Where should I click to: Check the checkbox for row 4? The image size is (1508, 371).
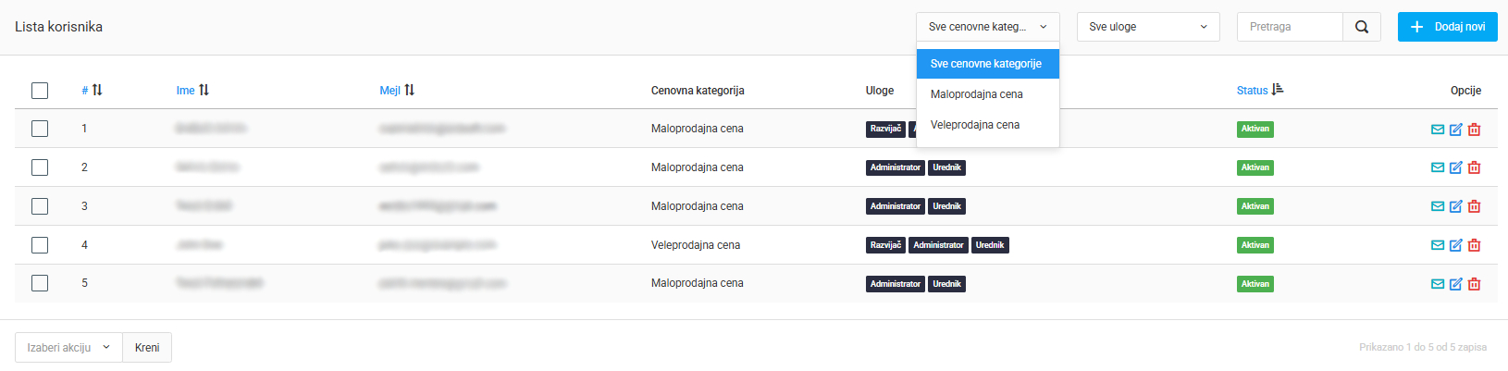[x=40, y=245]
